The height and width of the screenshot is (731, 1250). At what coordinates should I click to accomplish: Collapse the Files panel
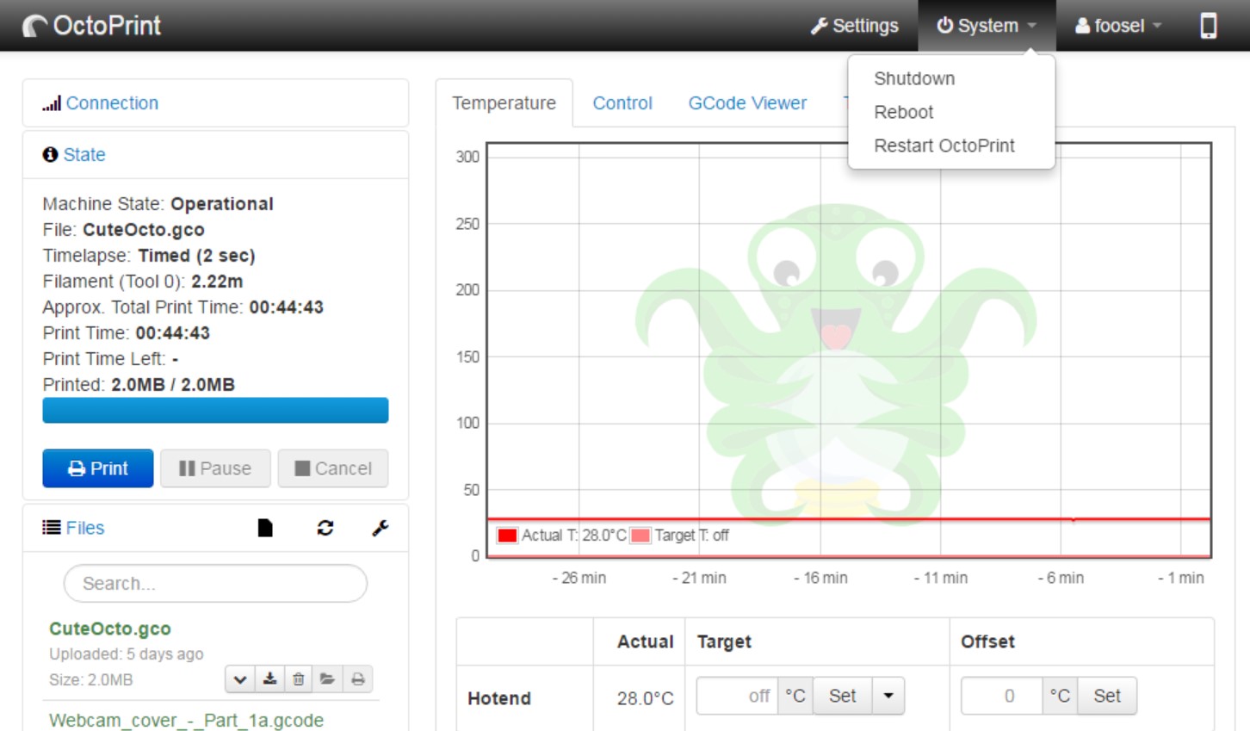click(85, 528)
